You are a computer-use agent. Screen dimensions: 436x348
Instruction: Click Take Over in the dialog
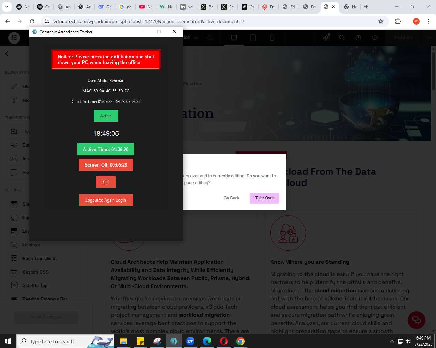click(x=264, y=198)
